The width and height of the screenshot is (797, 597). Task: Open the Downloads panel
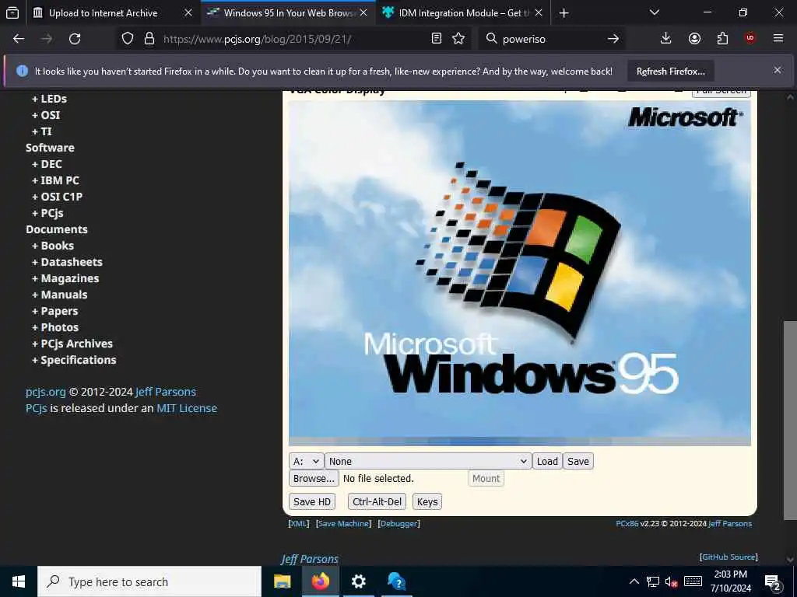click(x=665, y=39)
